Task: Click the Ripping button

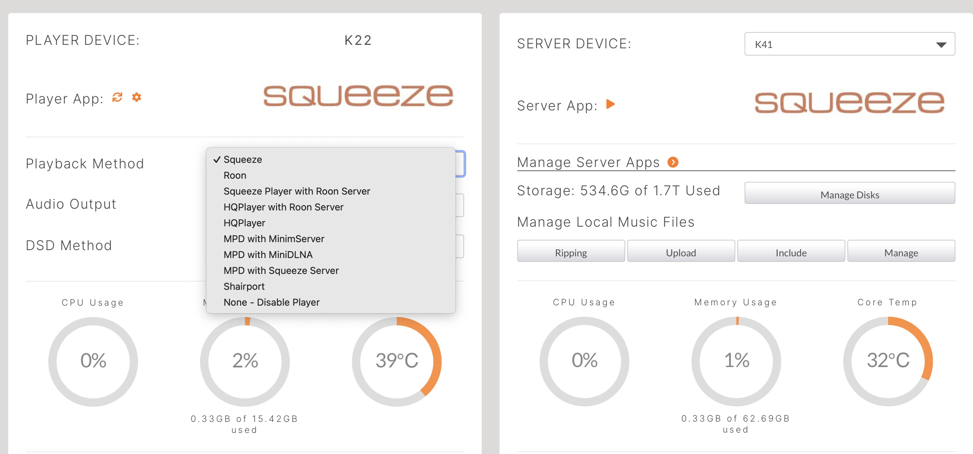Action: 571,253
